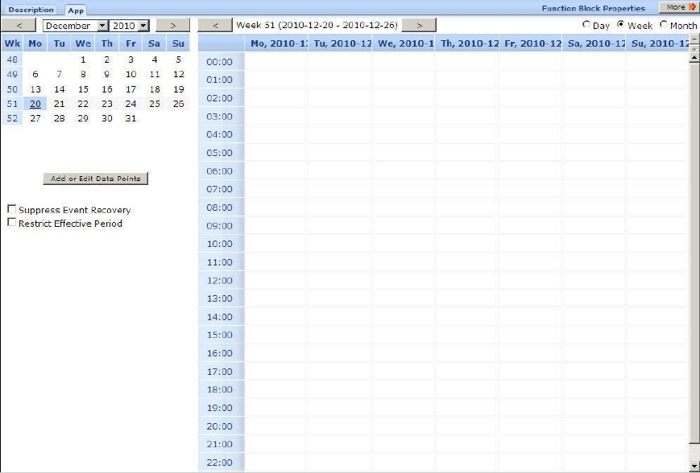
Task: Go to previous week in schedule
Action: [215, 26]
